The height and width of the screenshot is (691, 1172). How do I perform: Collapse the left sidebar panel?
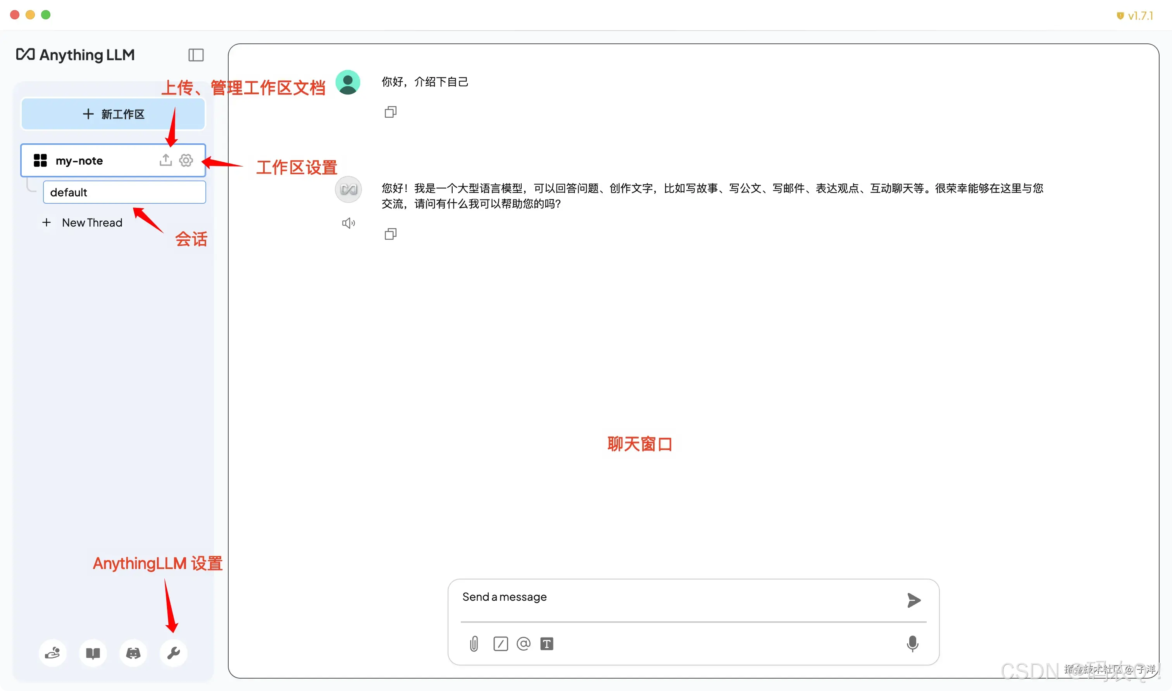pyautogui.click(x=195, y=55)
